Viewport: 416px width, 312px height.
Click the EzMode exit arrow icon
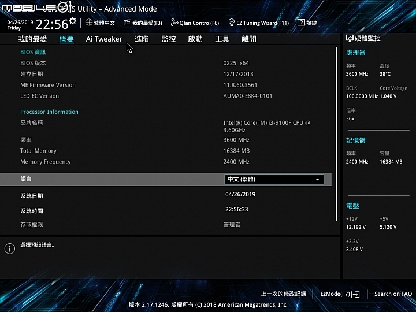pos(356,294)
